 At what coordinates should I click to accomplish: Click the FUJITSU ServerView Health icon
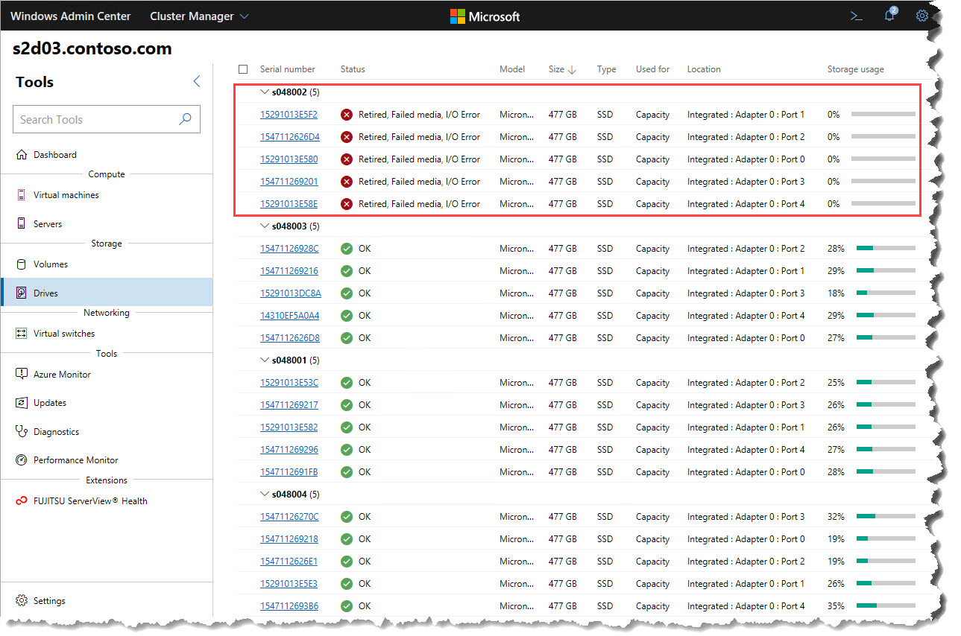click(x=22, y=501)
